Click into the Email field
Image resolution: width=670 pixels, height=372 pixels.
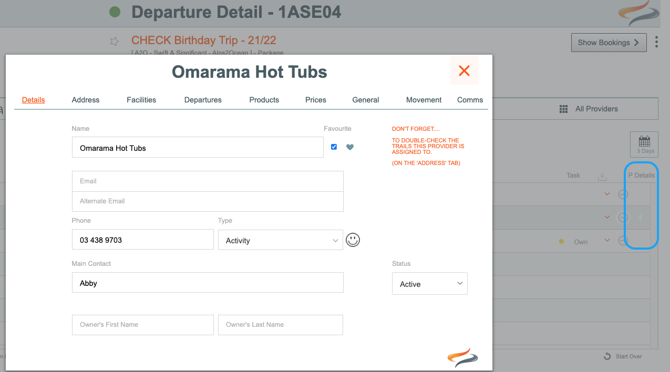[x=208, y=181]
